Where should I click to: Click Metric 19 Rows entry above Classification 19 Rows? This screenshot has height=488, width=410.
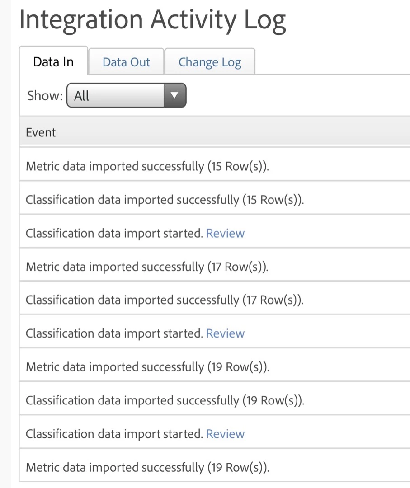(147, 367)
